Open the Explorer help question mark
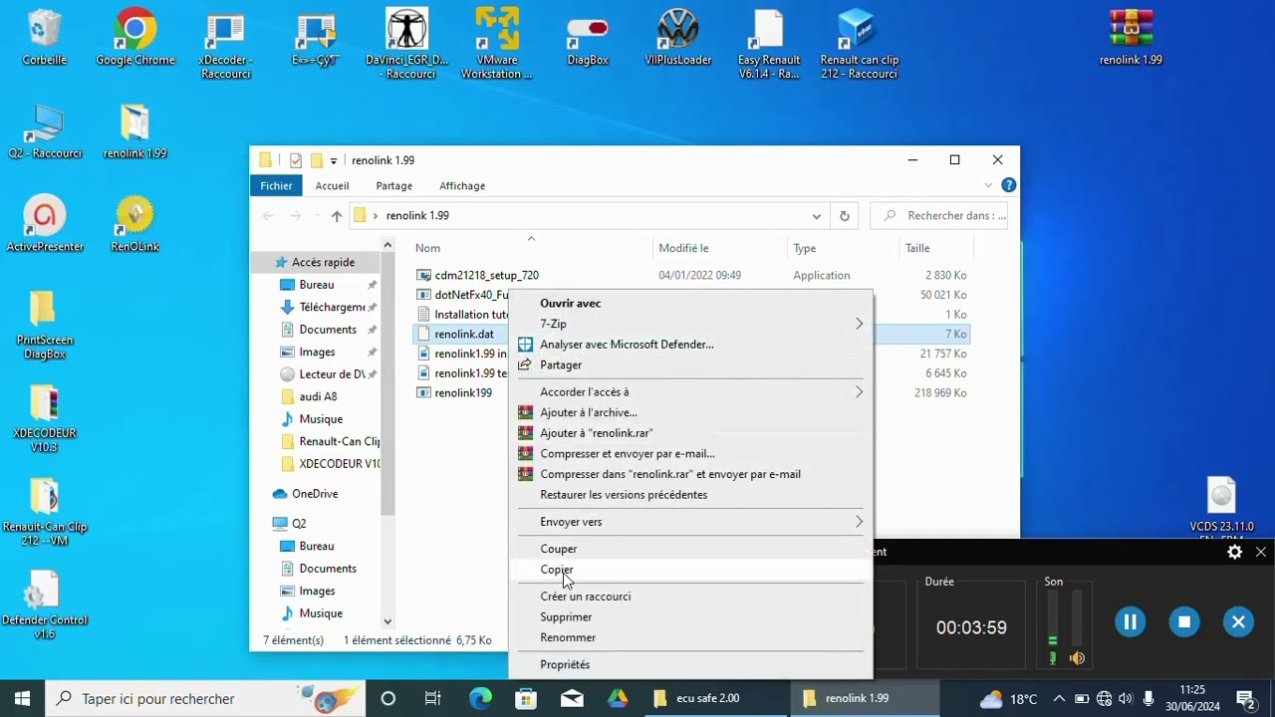 [1008, 185]
